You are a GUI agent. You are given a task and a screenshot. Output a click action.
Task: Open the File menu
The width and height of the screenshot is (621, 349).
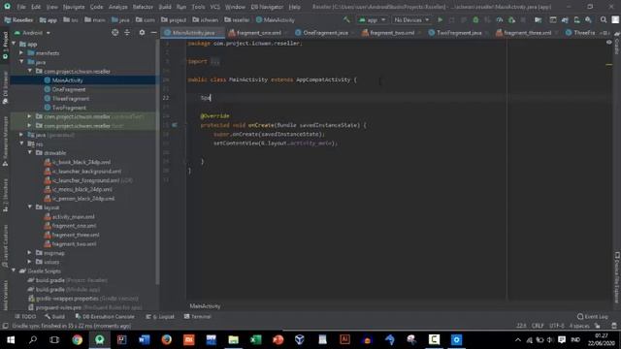[x=21, y=7]
